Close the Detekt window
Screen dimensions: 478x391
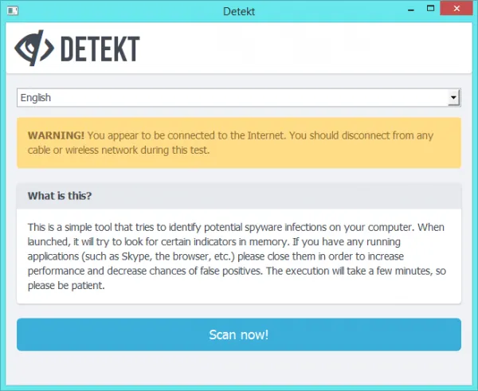click(456, 9)
